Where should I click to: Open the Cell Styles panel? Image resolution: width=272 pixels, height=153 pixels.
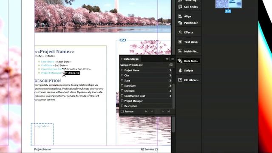(188, 7)
